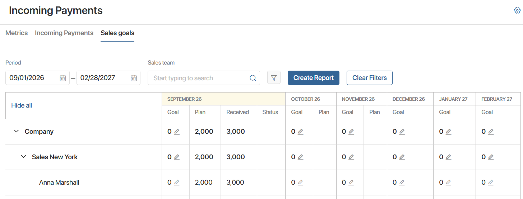Edit Company September 26 goal pencil
This screenshot has width=523, height=199.
[177, 132]
